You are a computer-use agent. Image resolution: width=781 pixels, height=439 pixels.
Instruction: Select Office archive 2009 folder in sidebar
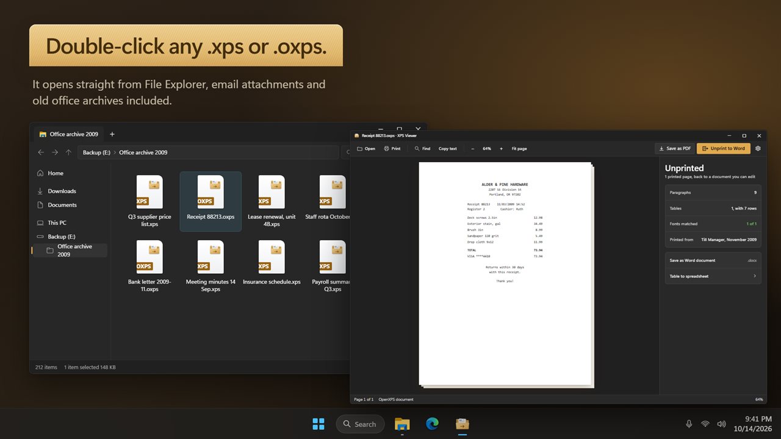pyautogui.click(x=70, y=250)
